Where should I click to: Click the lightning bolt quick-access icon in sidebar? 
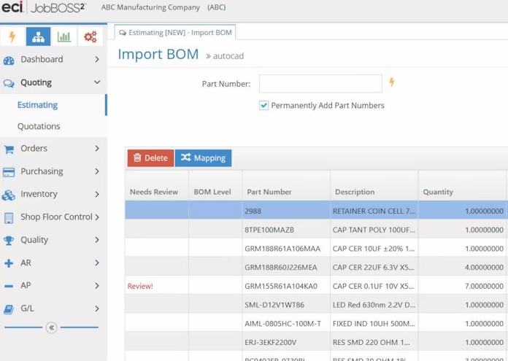(12, 36)
